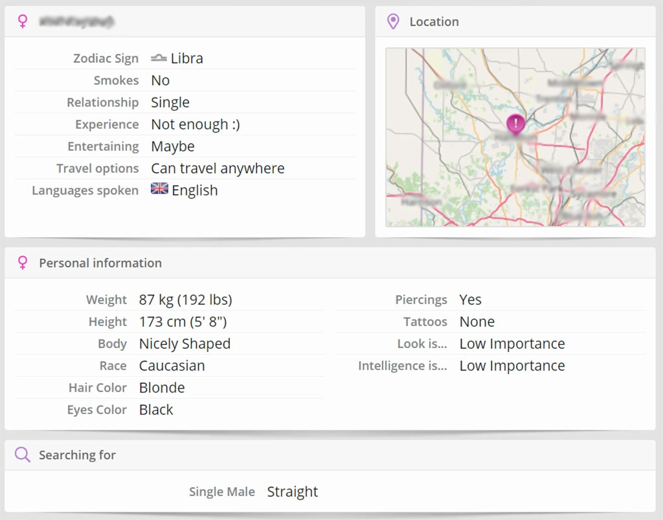The height and width of the screenshot is (520, 663).
Task: Click the magnifier icon beside Searching for
Action: [23, 455]
